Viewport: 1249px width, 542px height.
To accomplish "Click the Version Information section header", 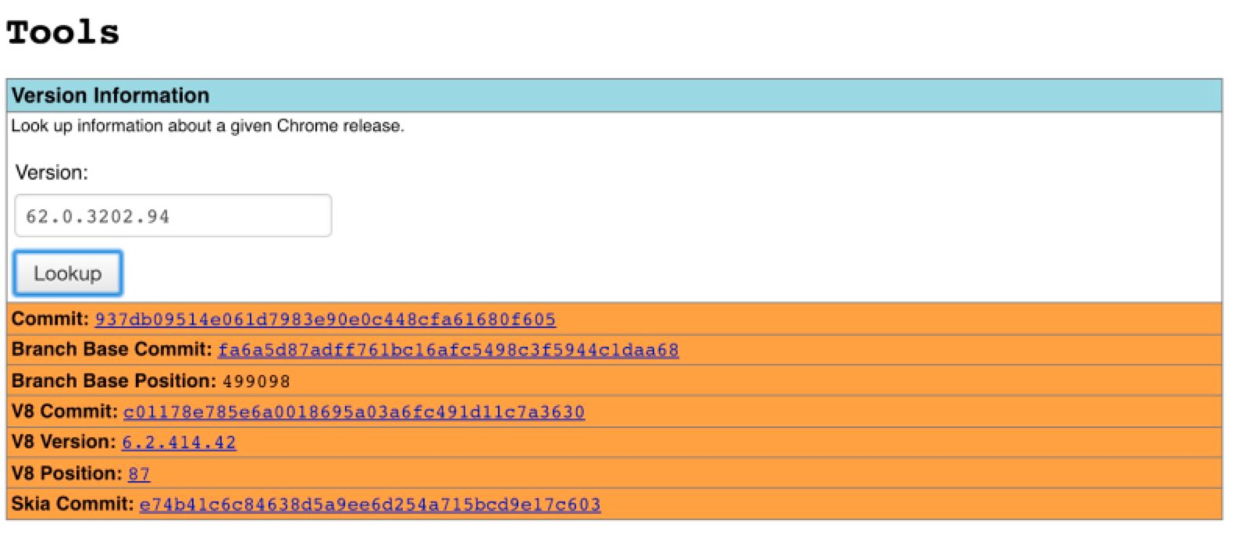I will (x=110, y=95).
